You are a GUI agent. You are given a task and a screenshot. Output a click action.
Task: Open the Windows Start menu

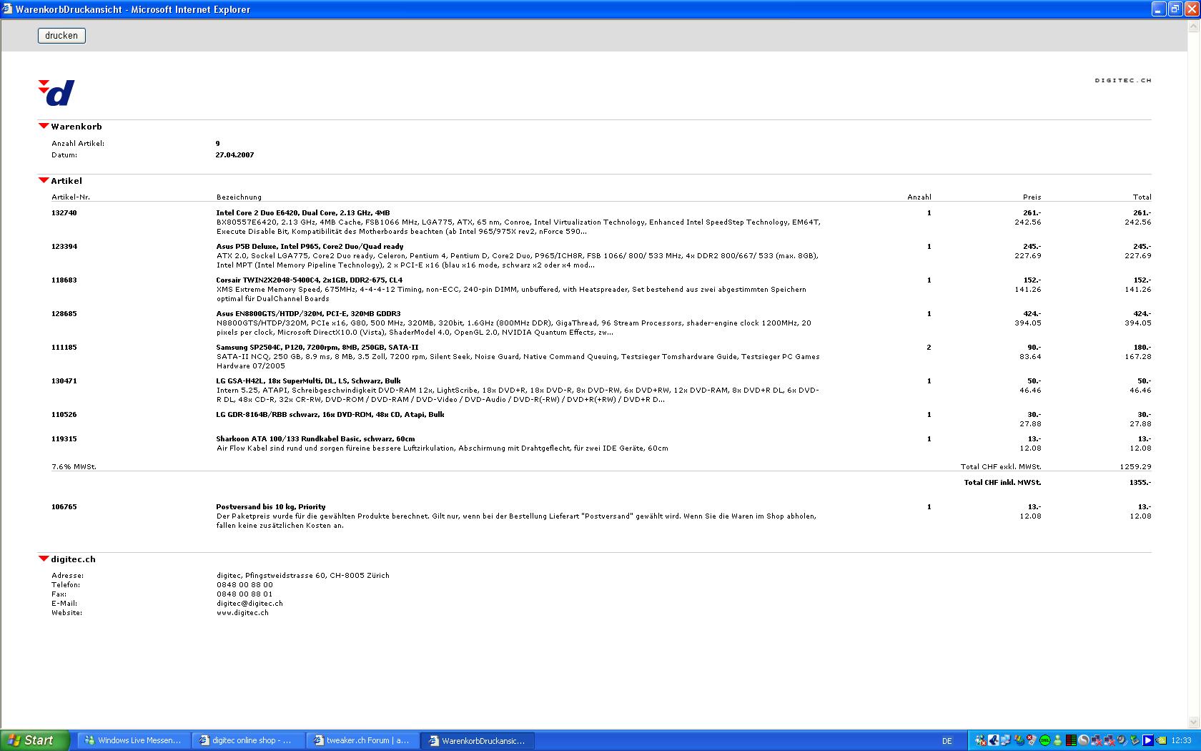pos(34,740)
